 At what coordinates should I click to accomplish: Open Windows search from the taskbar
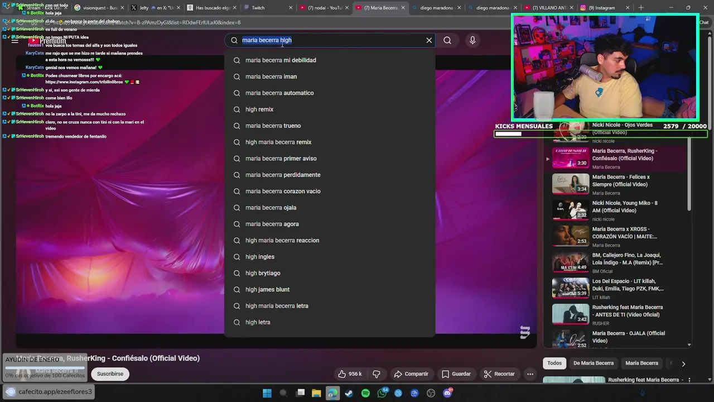click(283, 393)
